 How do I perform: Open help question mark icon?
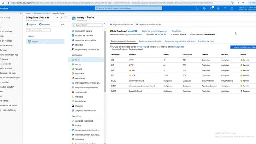(x=225, y=8)
